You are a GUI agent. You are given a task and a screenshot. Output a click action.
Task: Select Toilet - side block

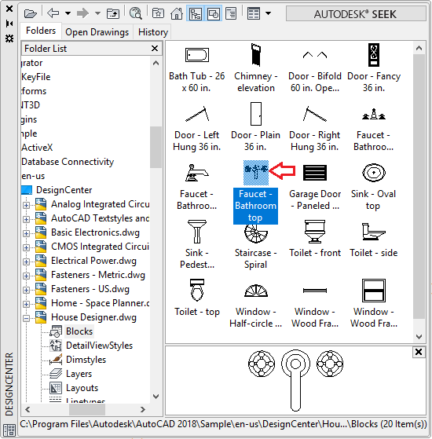coord(374,240)
